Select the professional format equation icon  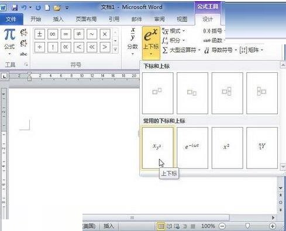click(23, 32)
